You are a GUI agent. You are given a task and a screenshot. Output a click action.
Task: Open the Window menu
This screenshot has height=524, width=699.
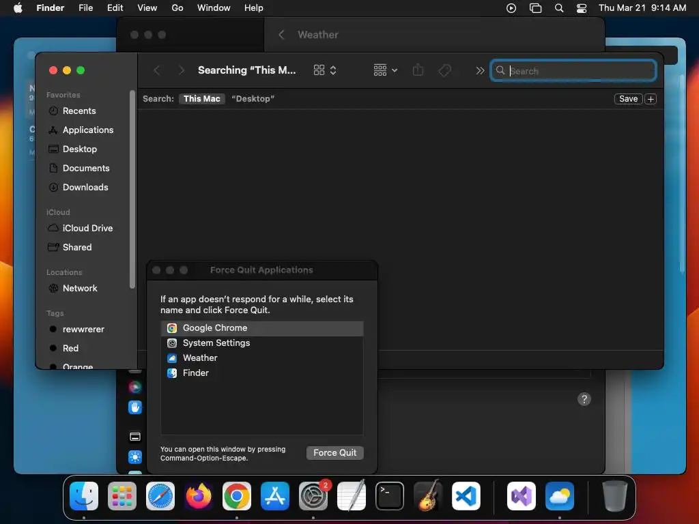[x=214, y=8]
